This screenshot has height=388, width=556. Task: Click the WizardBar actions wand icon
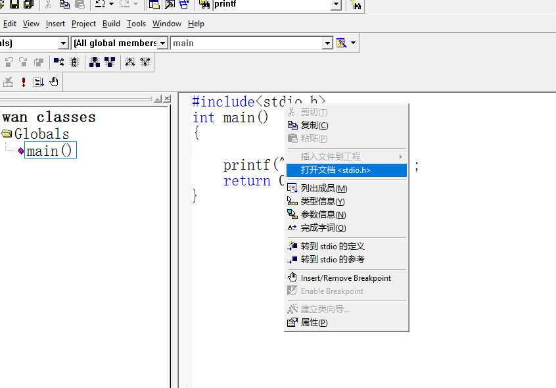click(341, 43)
